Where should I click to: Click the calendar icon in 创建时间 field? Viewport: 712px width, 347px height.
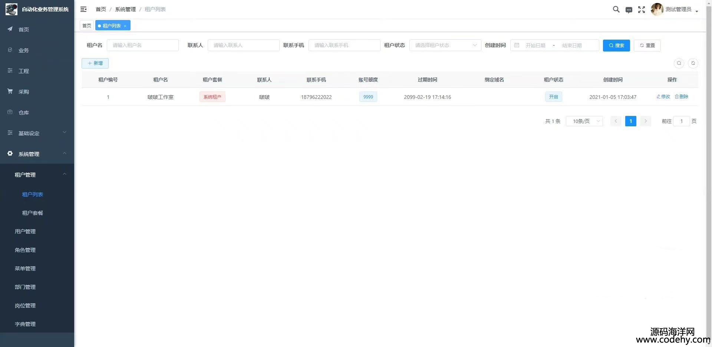point(517,45)
